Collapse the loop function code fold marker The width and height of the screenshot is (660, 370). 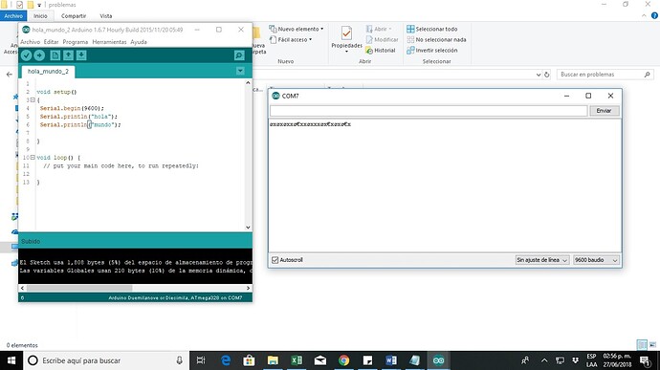[33, 158]
